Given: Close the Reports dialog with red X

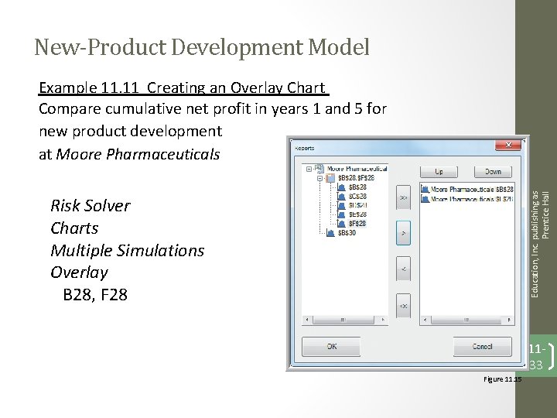Looking at the screenshot, I should [508, 144].
